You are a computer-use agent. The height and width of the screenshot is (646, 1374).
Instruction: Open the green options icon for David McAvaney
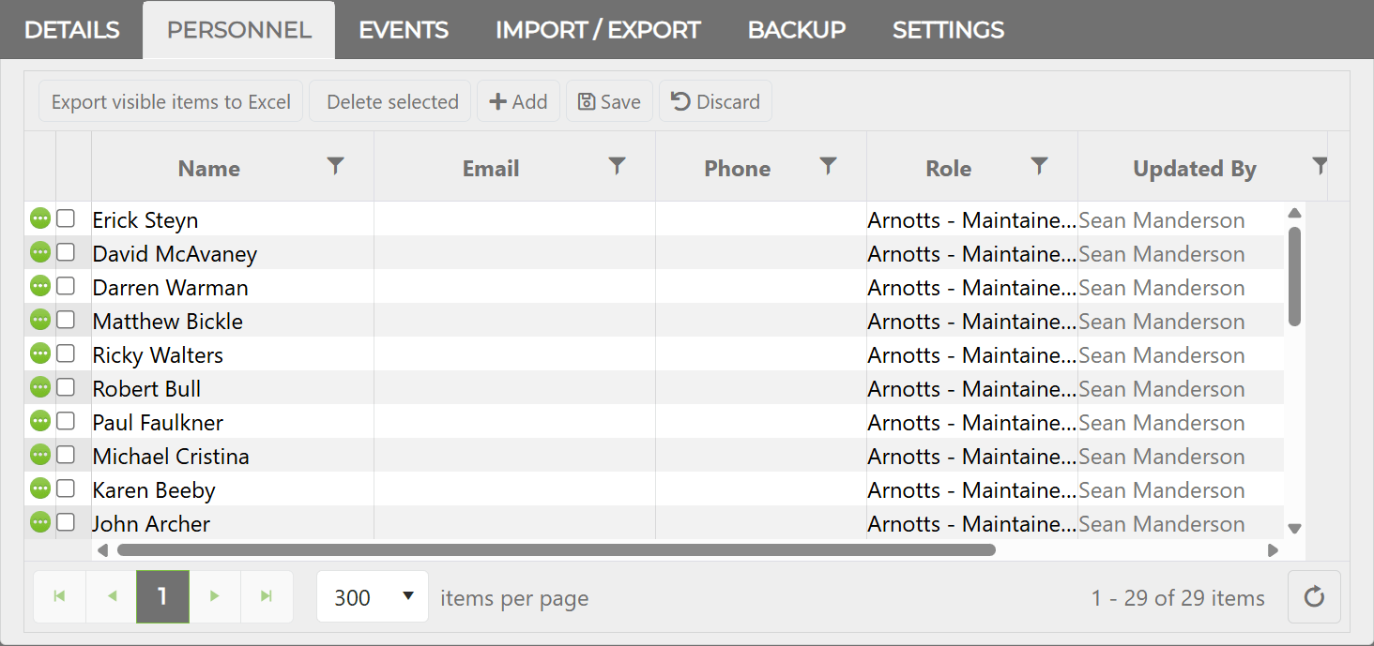click(40, 252)
